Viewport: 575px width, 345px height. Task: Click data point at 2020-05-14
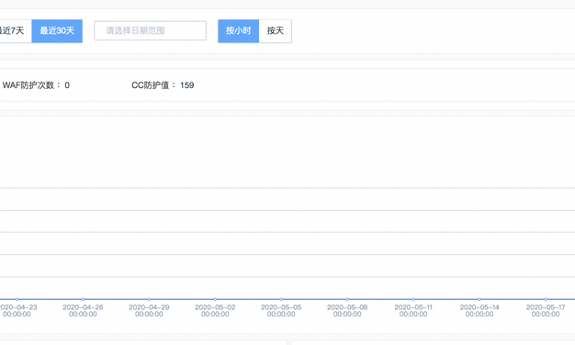coord(479,299)
